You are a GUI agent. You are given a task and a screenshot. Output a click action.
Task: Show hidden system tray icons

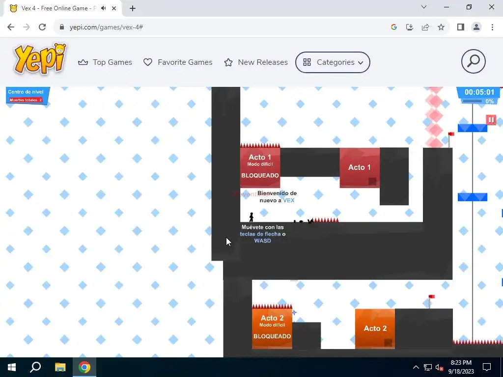coord(416,367)
